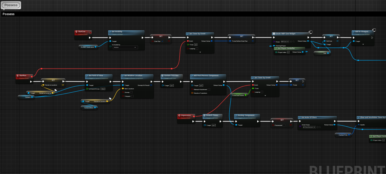This screenshot has height=174, width=386.
Task: Click the Possess graph title bar label
Action: [9, 14]
